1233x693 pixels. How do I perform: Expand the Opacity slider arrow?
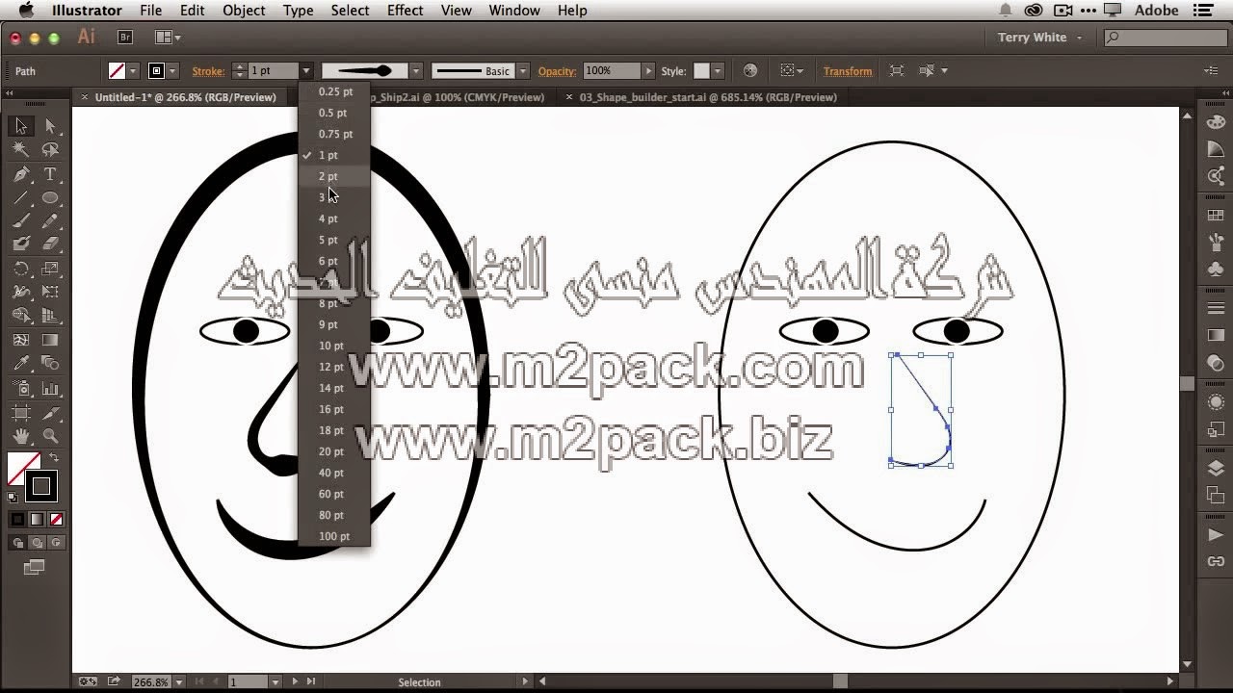point(648,71)
